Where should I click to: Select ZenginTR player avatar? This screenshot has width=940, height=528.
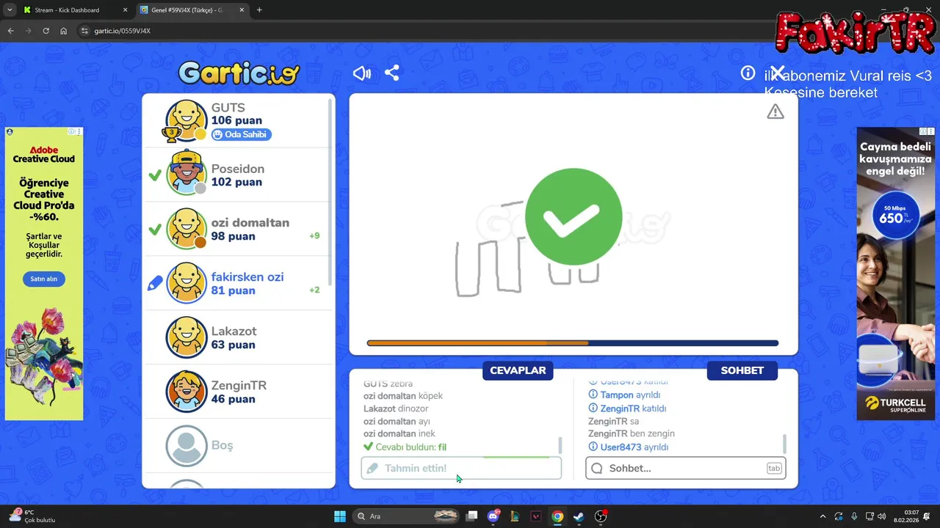[x=187, y=391]
